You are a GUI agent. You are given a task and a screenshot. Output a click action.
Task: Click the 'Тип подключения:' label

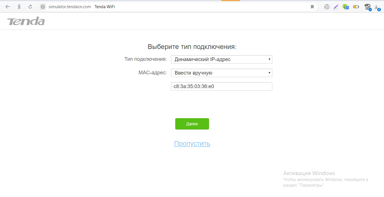point(145,59)
